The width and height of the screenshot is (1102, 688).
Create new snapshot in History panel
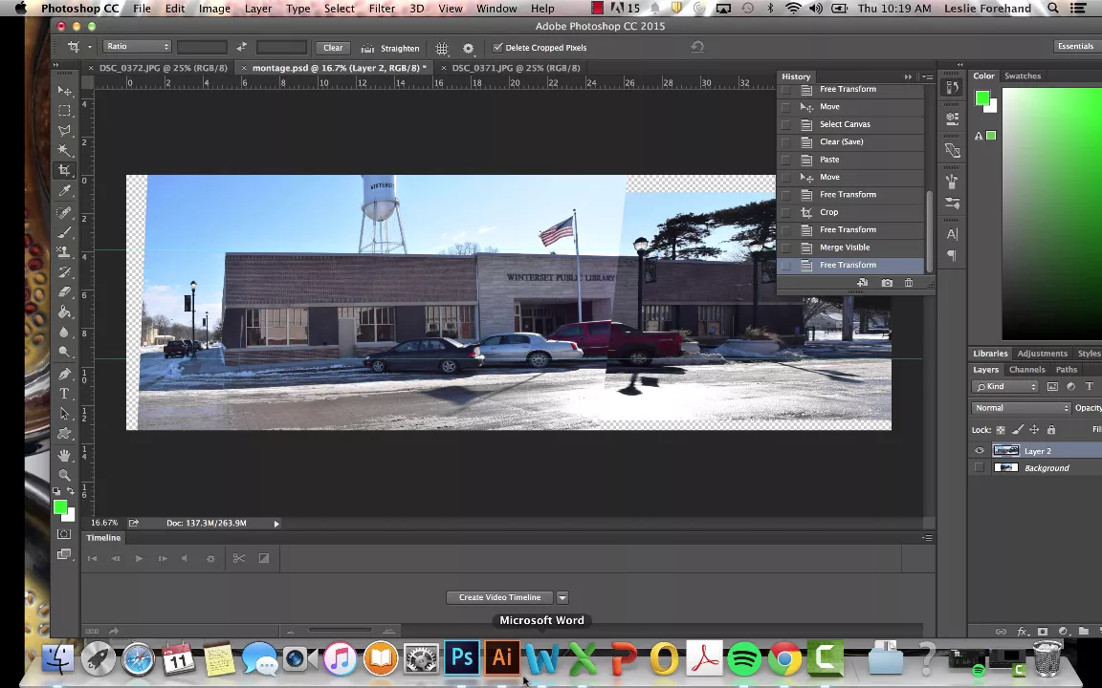[887, 282]
